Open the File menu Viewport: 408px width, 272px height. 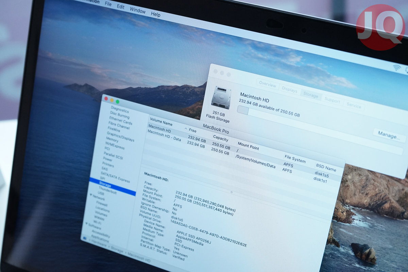[x=108, y=4]
